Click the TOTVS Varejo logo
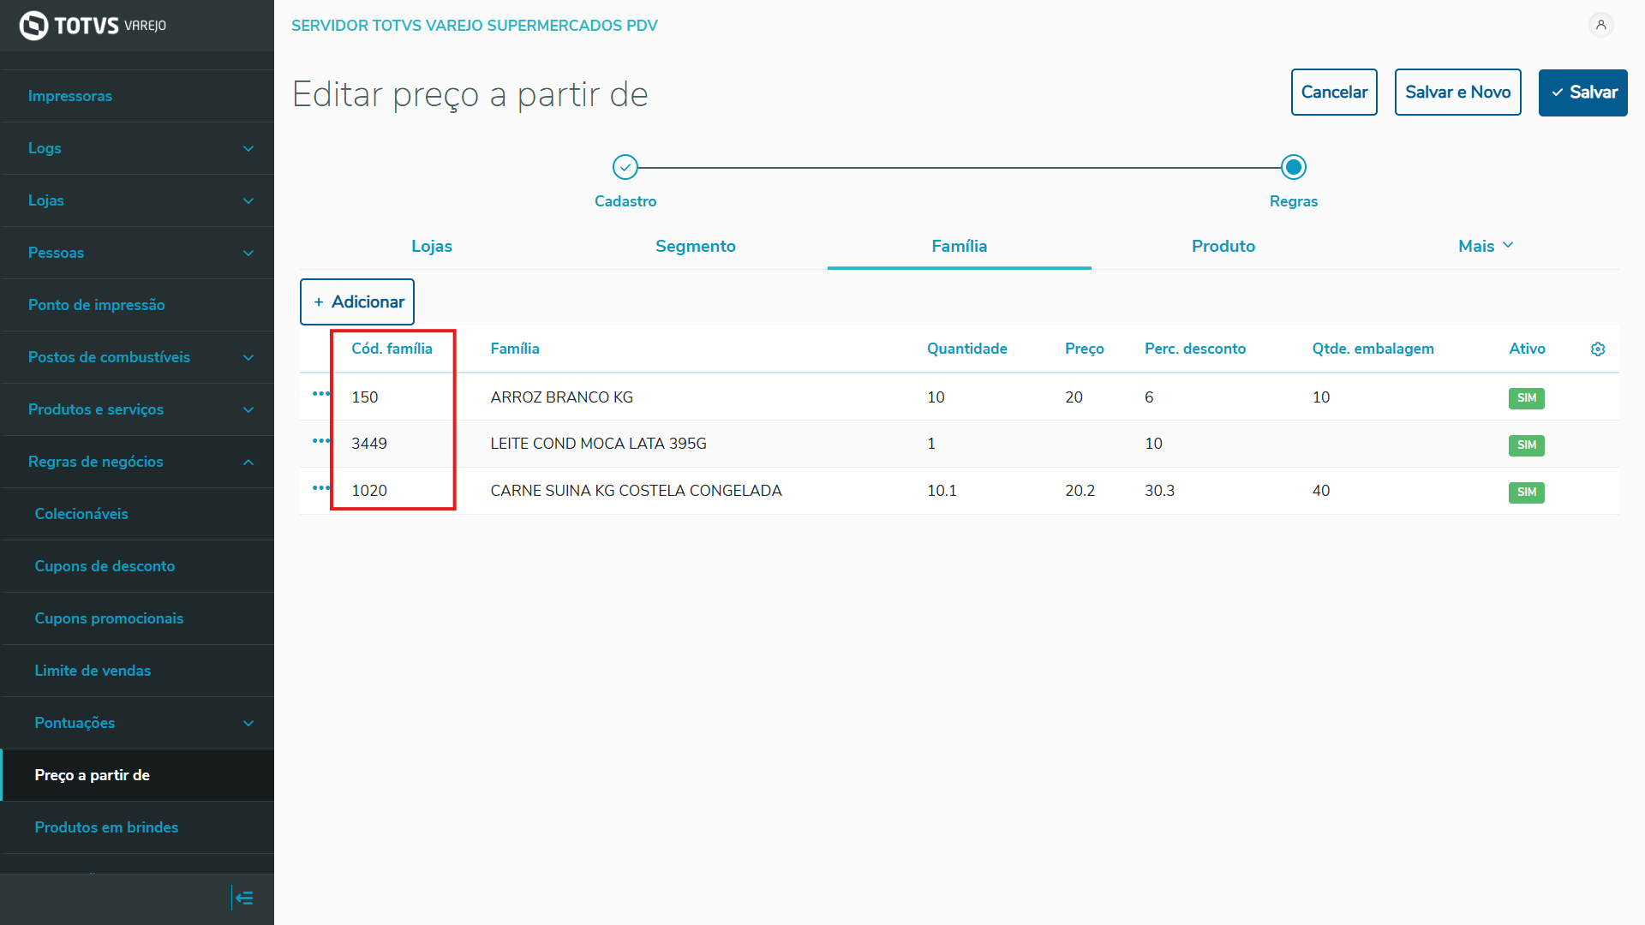This screenshot has width=1645, height=925. (93, 26)
